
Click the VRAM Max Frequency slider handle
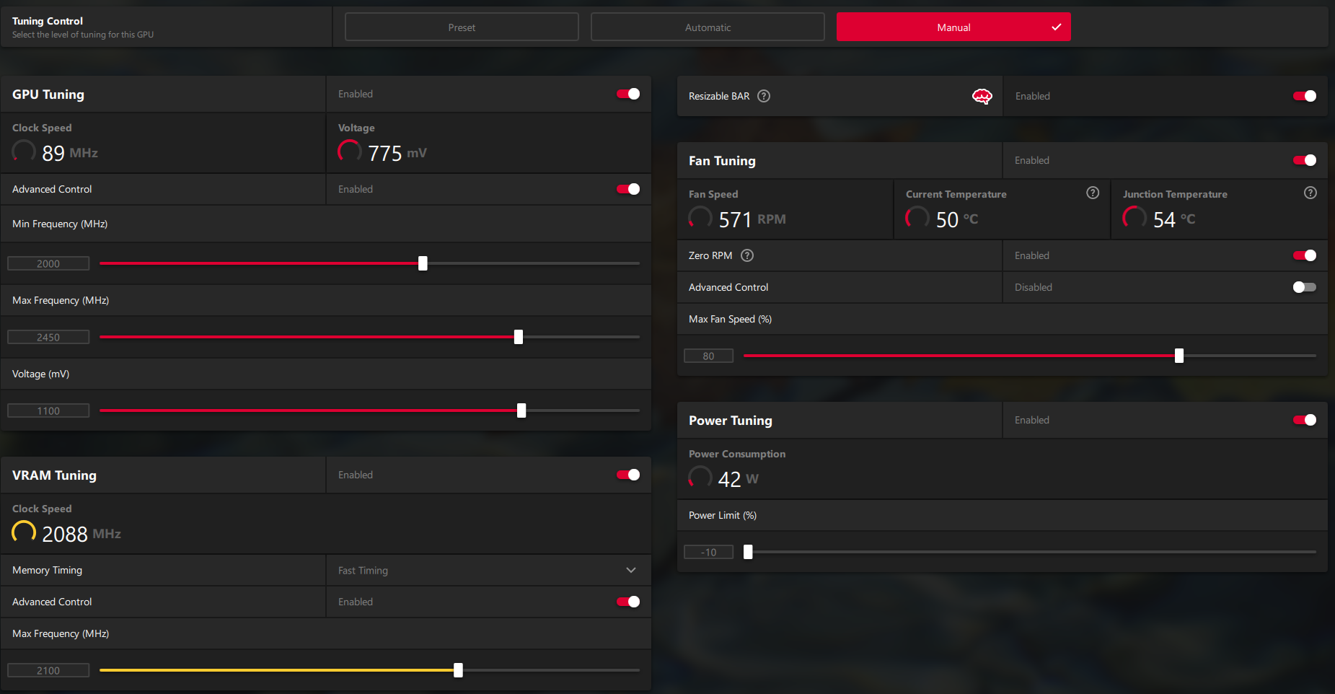click(x=458, y=670)
